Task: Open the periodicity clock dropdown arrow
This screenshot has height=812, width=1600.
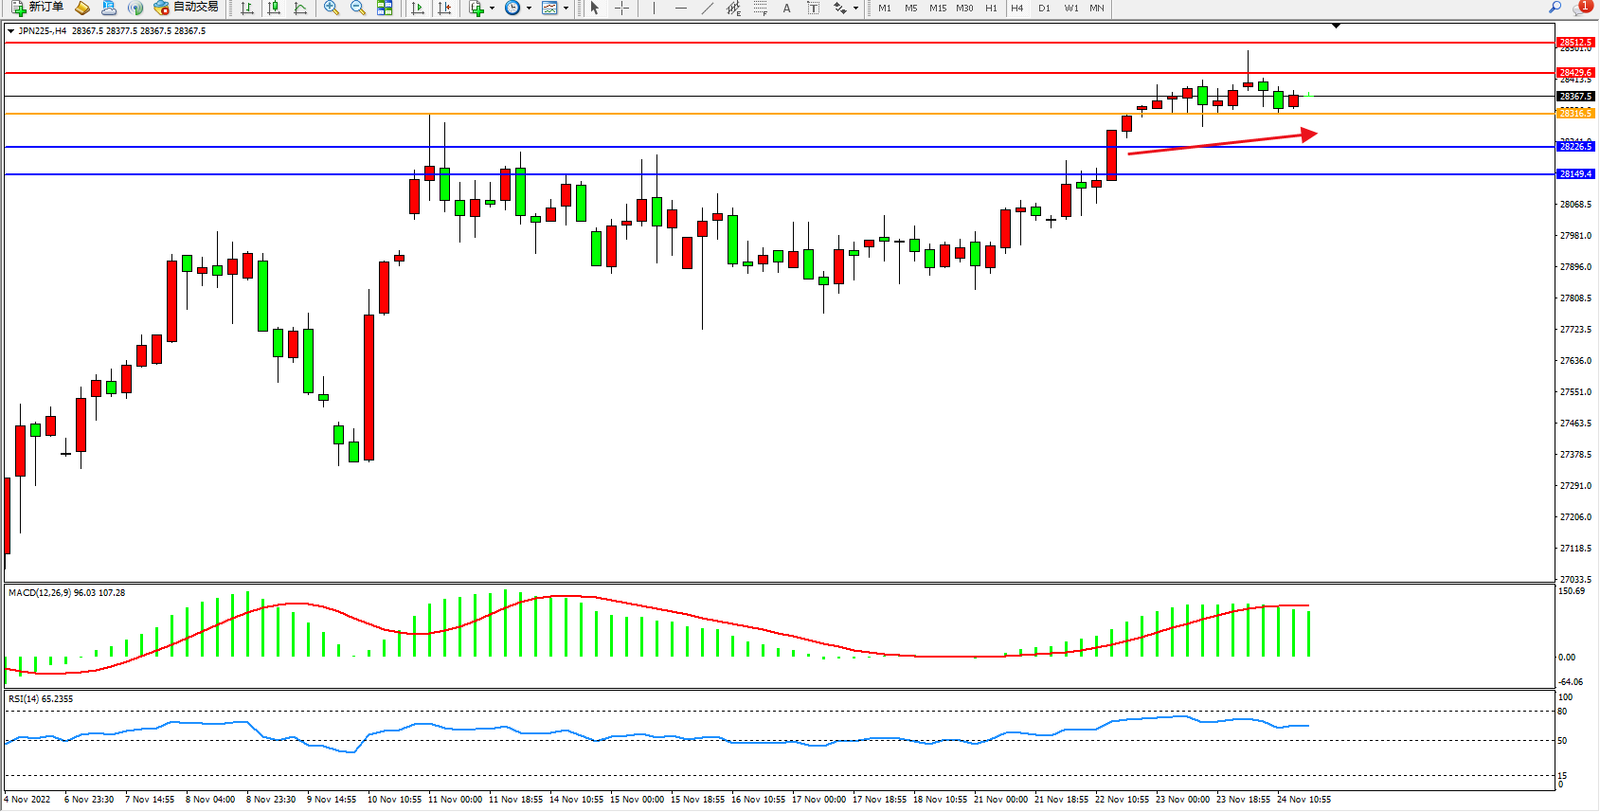Action: 529,8
